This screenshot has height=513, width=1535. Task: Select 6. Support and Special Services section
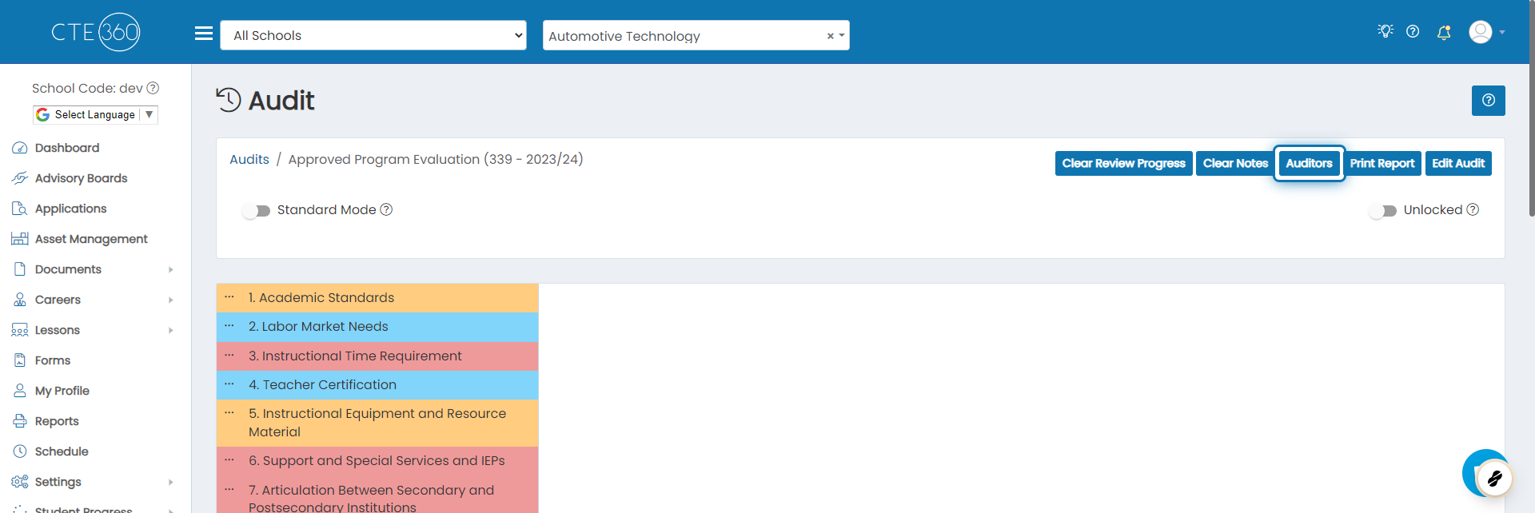click(377, 460)
